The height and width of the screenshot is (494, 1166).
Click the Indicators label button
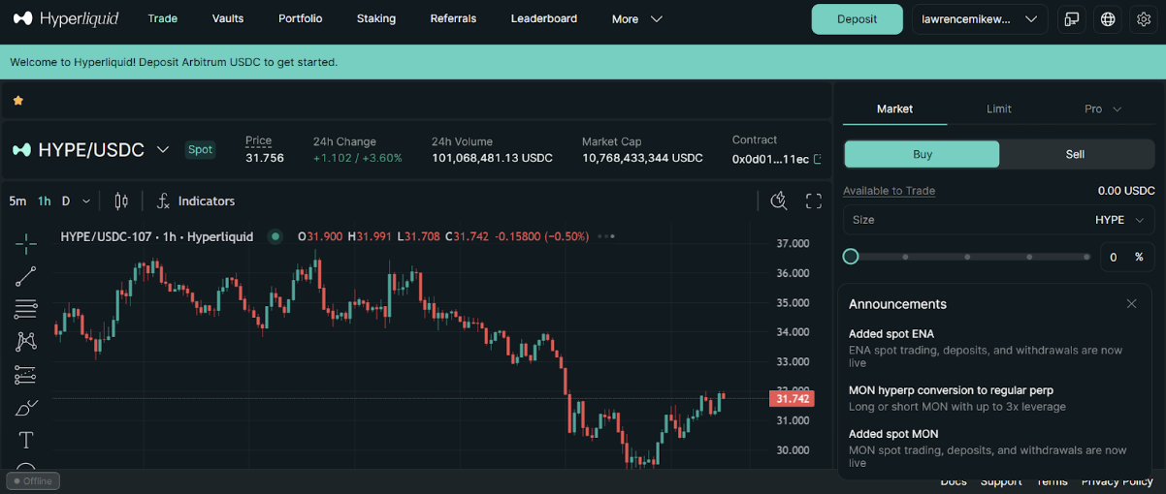(207, 201)
